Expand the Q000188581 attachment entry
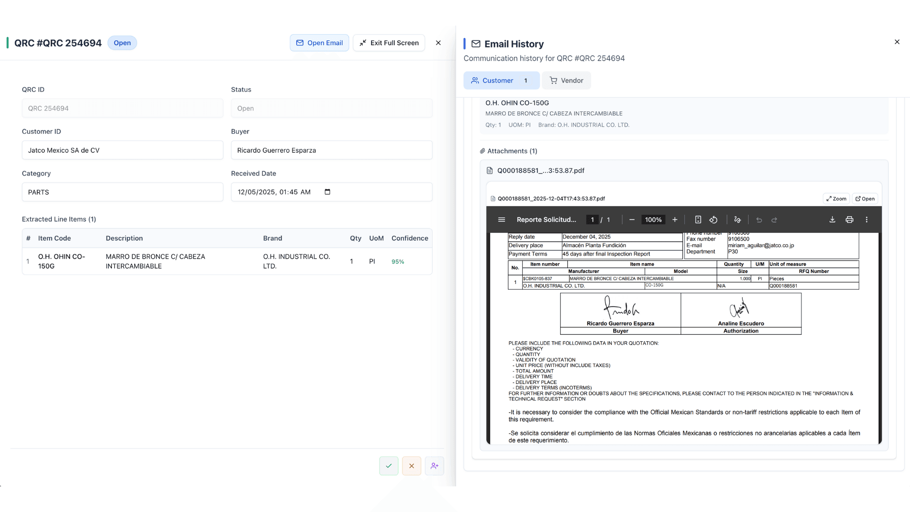 point(541,170)
